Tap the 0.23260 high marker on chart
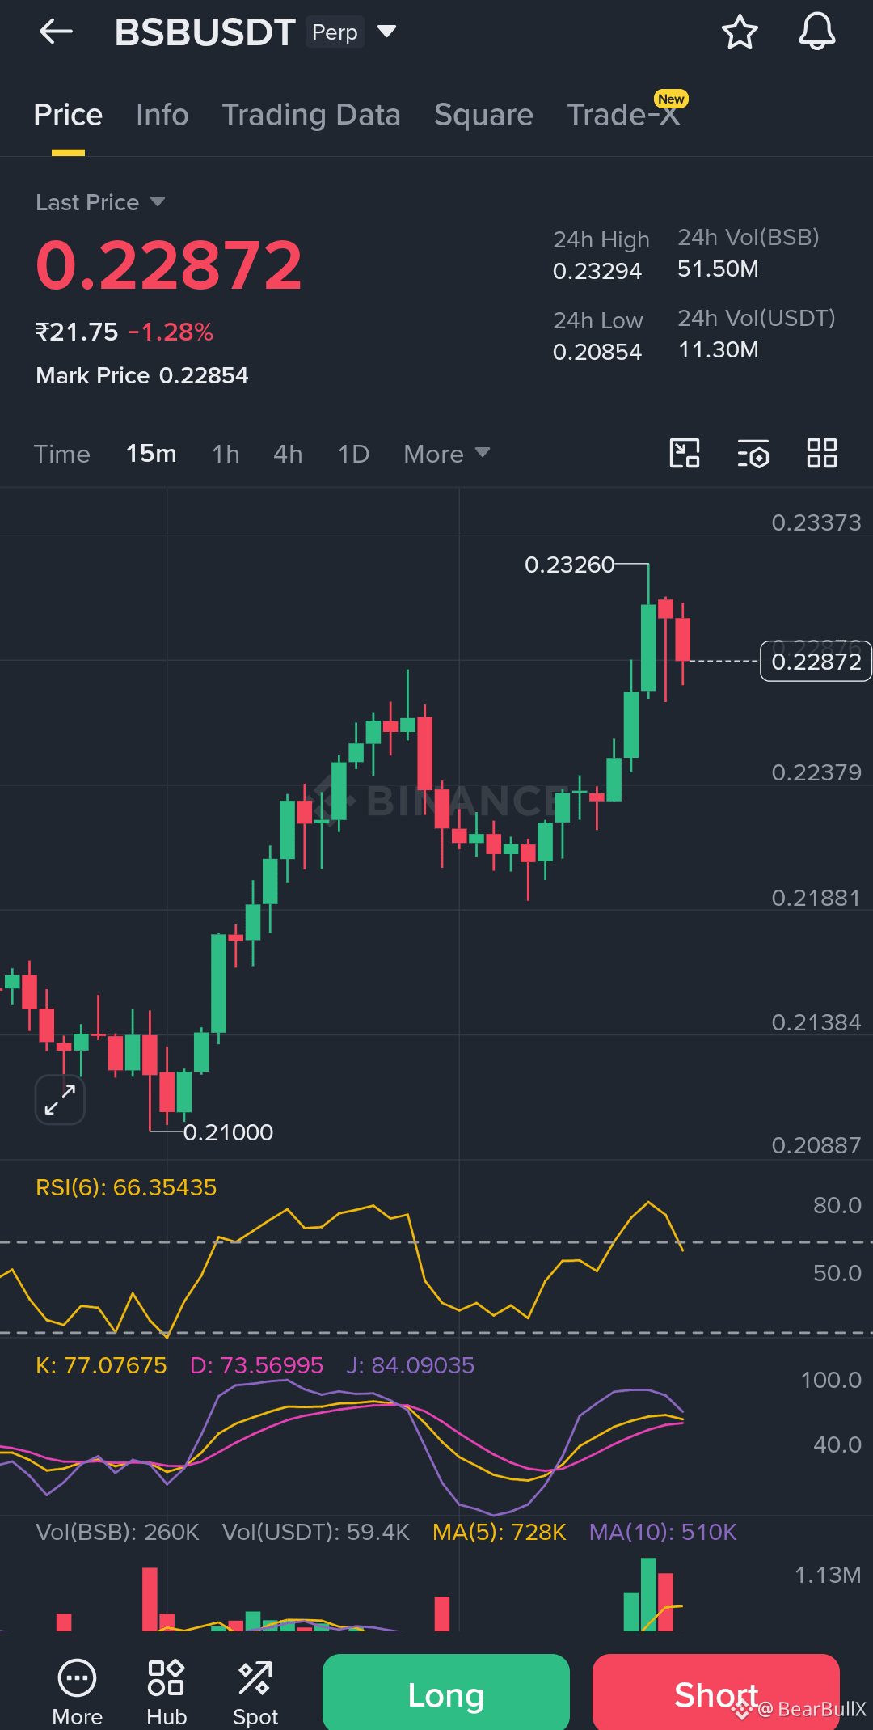This screenshot has height=1730, width=873. coord(570,565)
